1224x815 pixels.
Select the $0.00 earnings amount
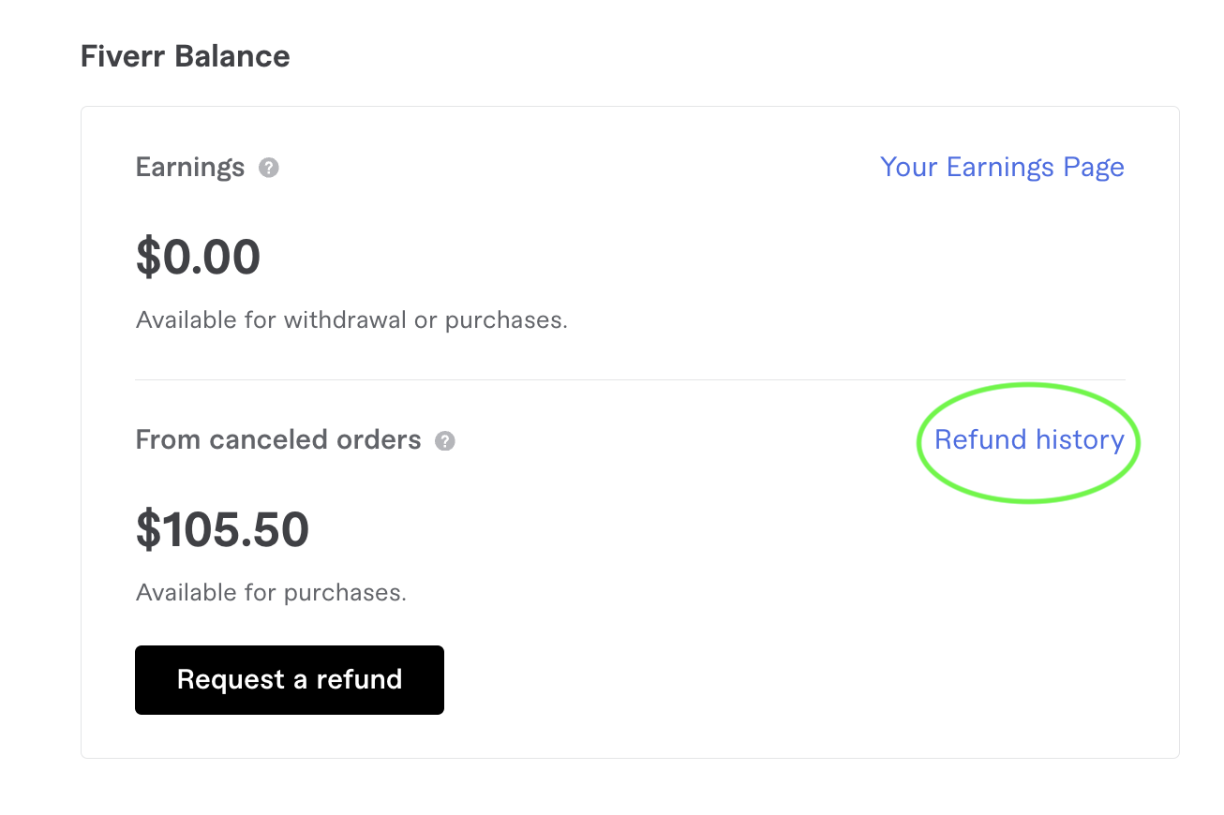[x=198, y=258]
